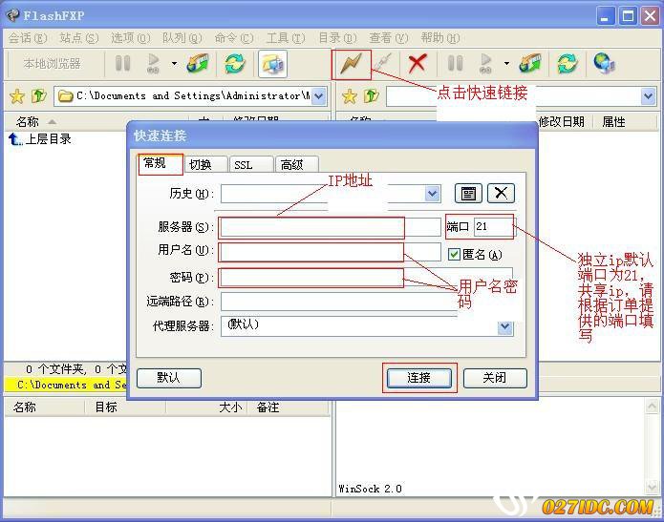Click the left pane pause icon
The image size is (664, 522).
pyautogui.click(x=123, y=63)
